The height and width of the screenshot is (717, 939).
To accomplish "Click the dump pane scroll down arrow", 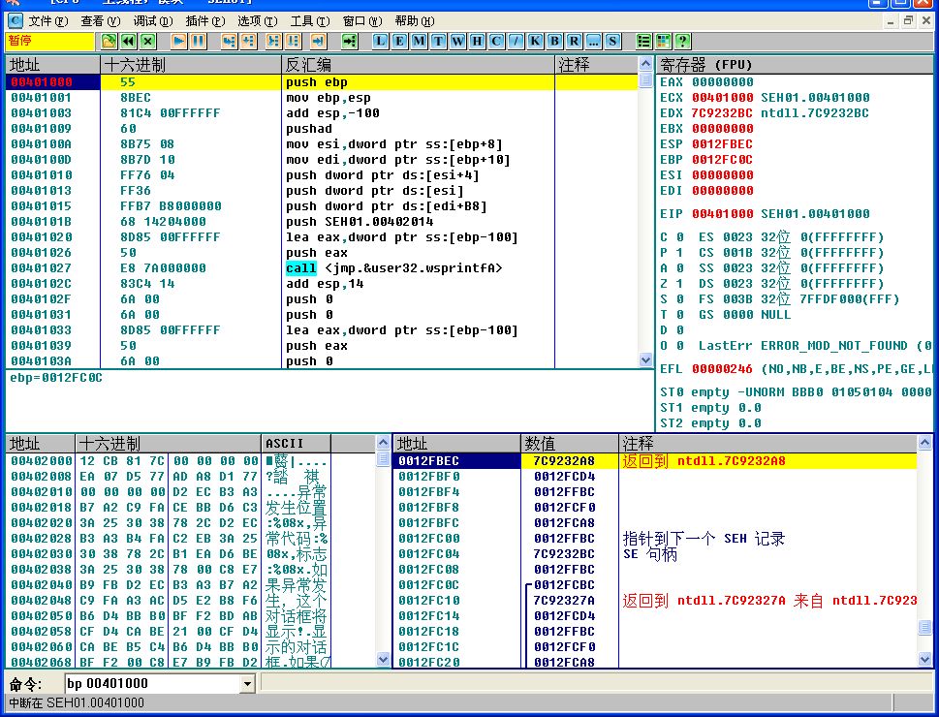I will pos(384,660).
